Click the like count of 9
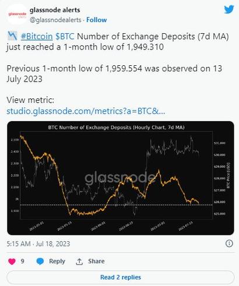Screen dimensions: 239x286 click(x=22, y=261)
